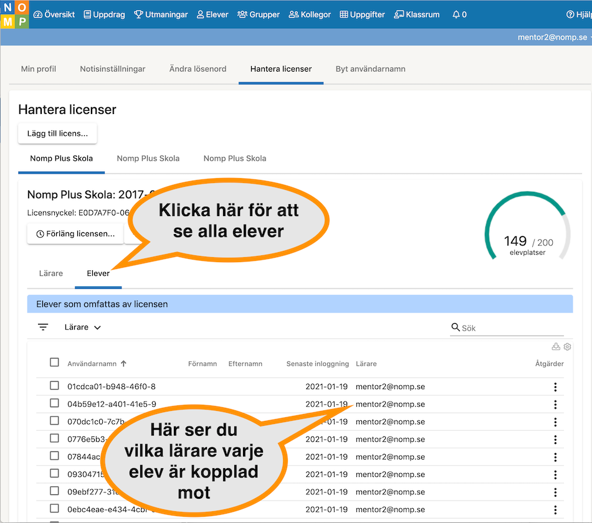This screenshot has height=523, width=592.
Task: Check the box for 0776e5b3 row
Action: pyautogui.click(x=54, y=438)
